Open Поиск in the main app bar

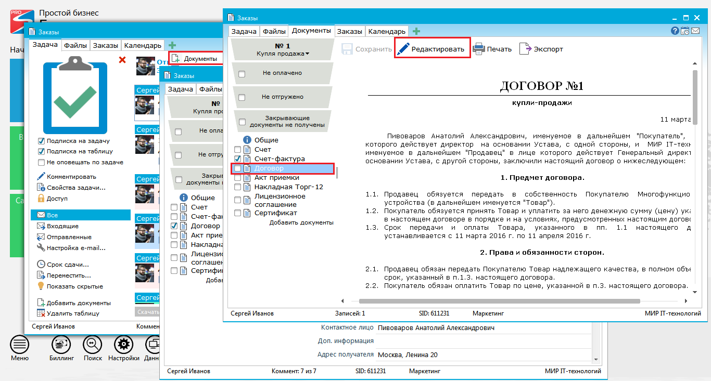tap(93, 348)
